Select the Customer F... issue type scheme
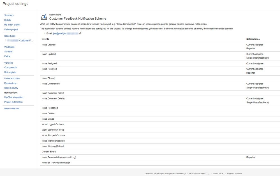The height and width of the screenshot is (176, 280). click(x=26, y=41)
